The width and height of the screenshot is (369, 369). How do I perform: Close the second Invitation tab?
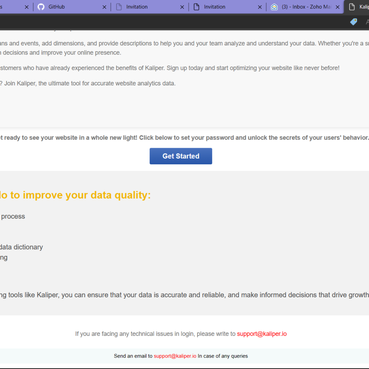coord(260,7)
